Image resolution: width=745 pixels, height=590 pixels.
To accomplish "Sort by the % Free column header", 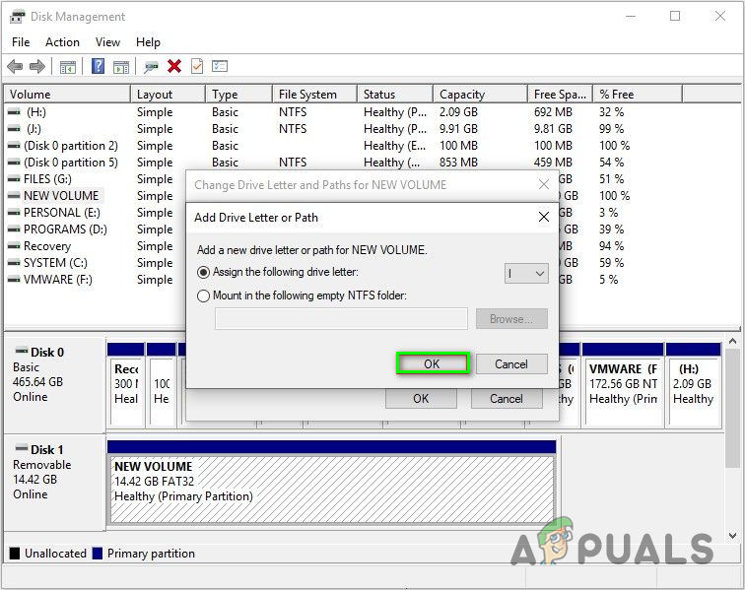I will (638, 94).
